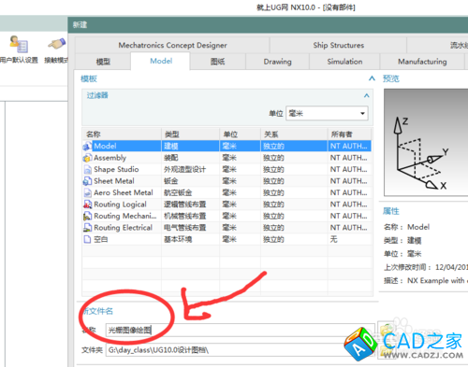468x367 pixels.
Task: Click the Model template row icon
Action: tap(87, 146)
